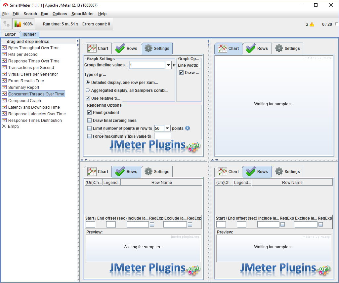Open Chart tab in bottom-right panel

229,172
